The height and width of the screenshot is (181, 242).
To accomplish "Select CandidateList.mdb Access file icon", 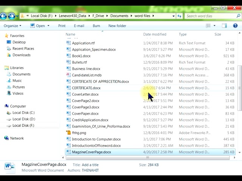I will [x=68, y=75].
